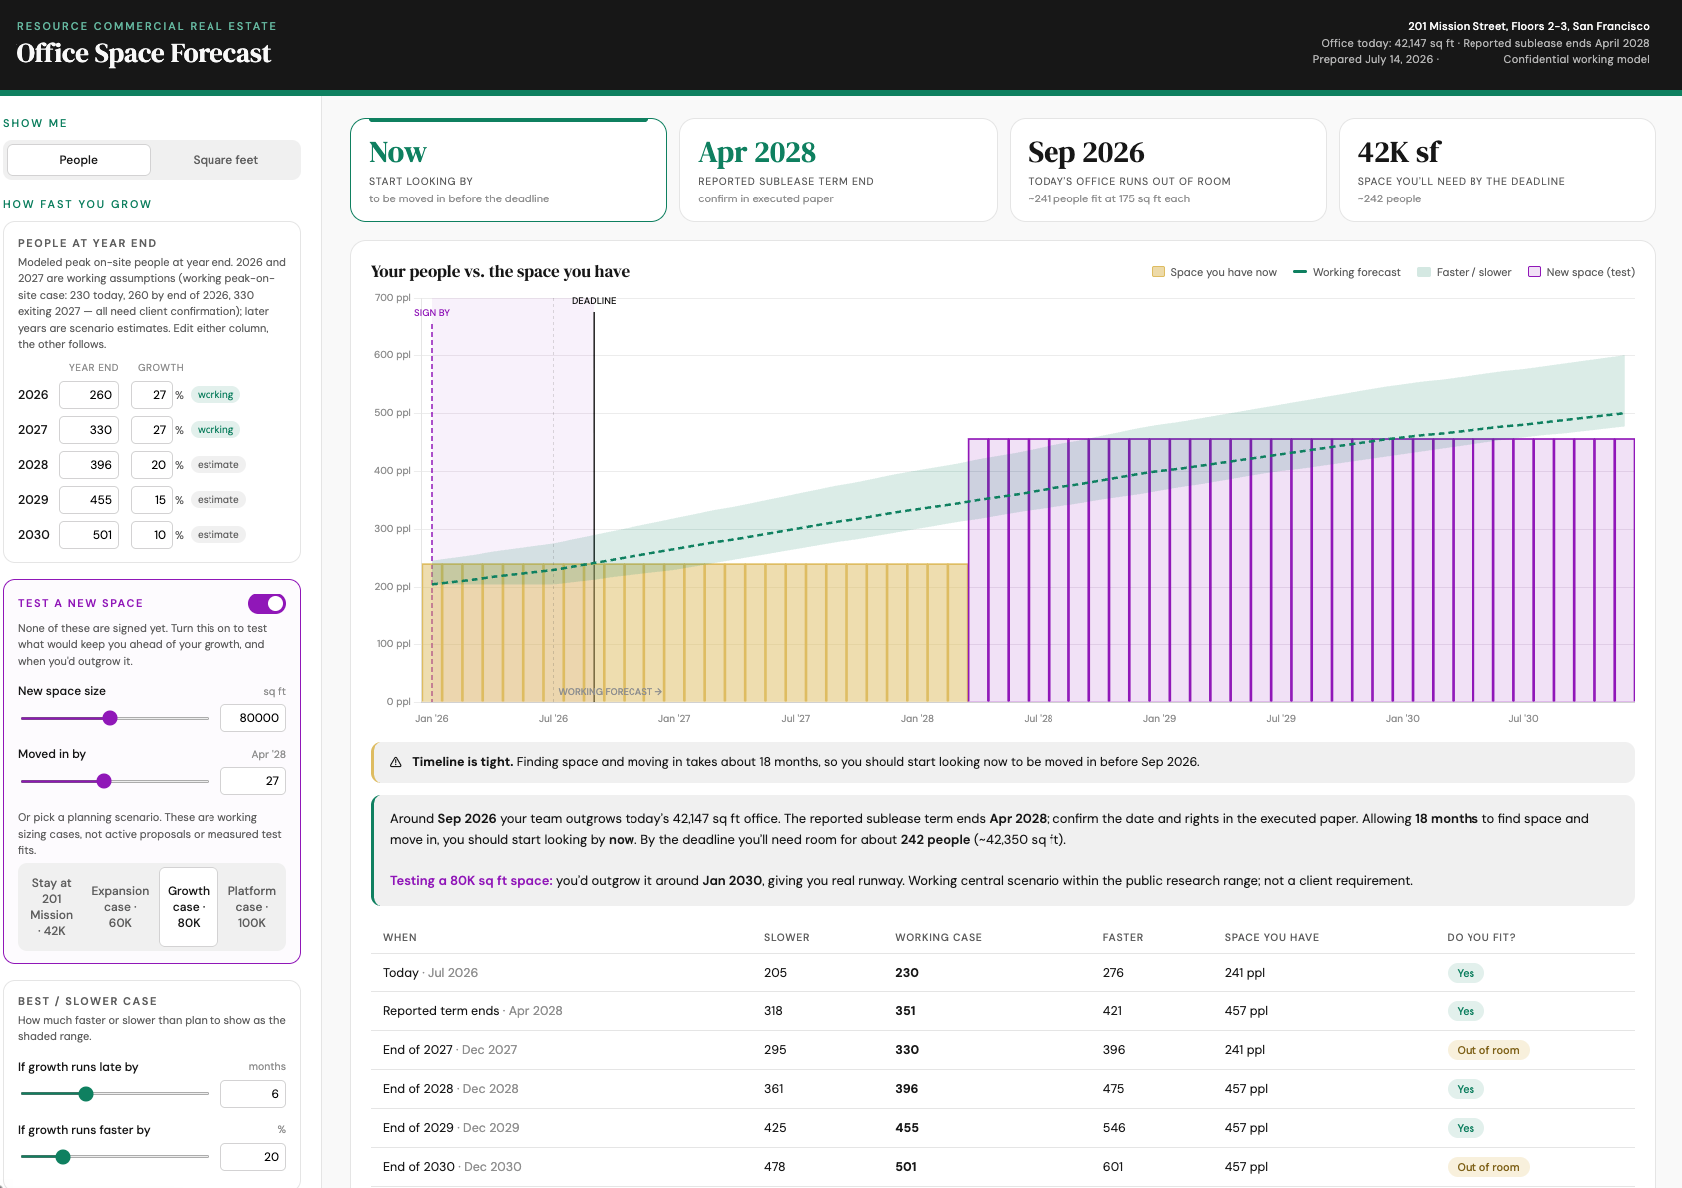Click 'Reported term ends' row label
The image size is (1682, 1188).
click(441, 1011)
